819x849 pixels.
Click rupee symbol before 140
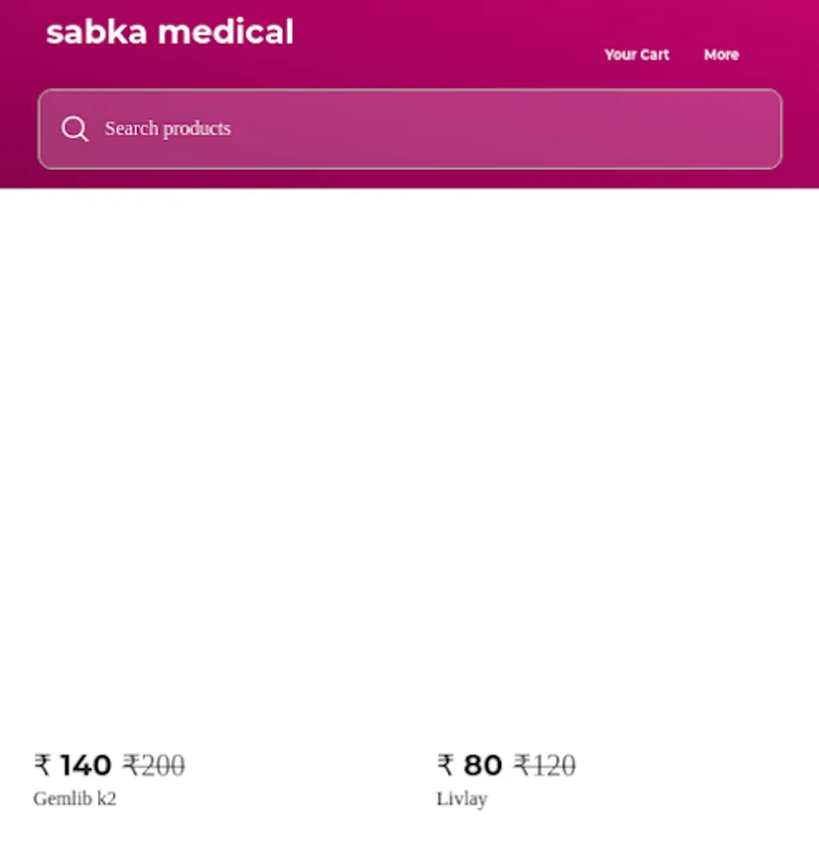point(42,765)
